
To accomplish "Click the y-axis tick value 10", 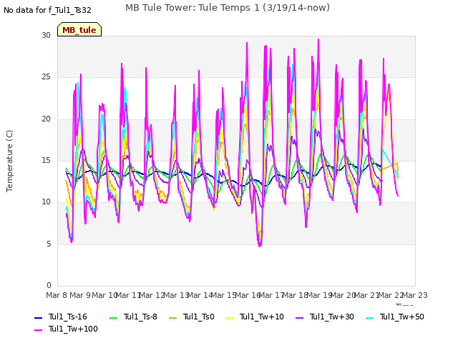I will pyautogui.click(x=46, y=202).
